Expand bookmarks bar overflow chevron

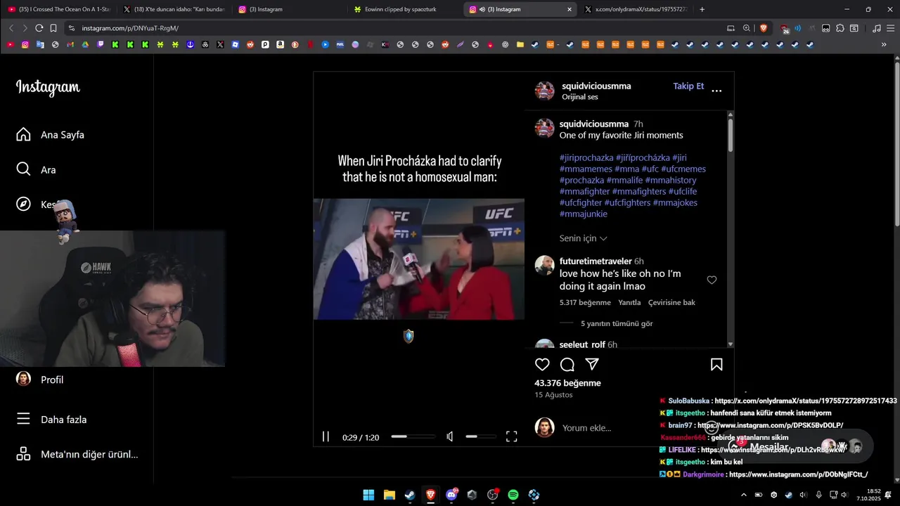click(x=884, y=44)
